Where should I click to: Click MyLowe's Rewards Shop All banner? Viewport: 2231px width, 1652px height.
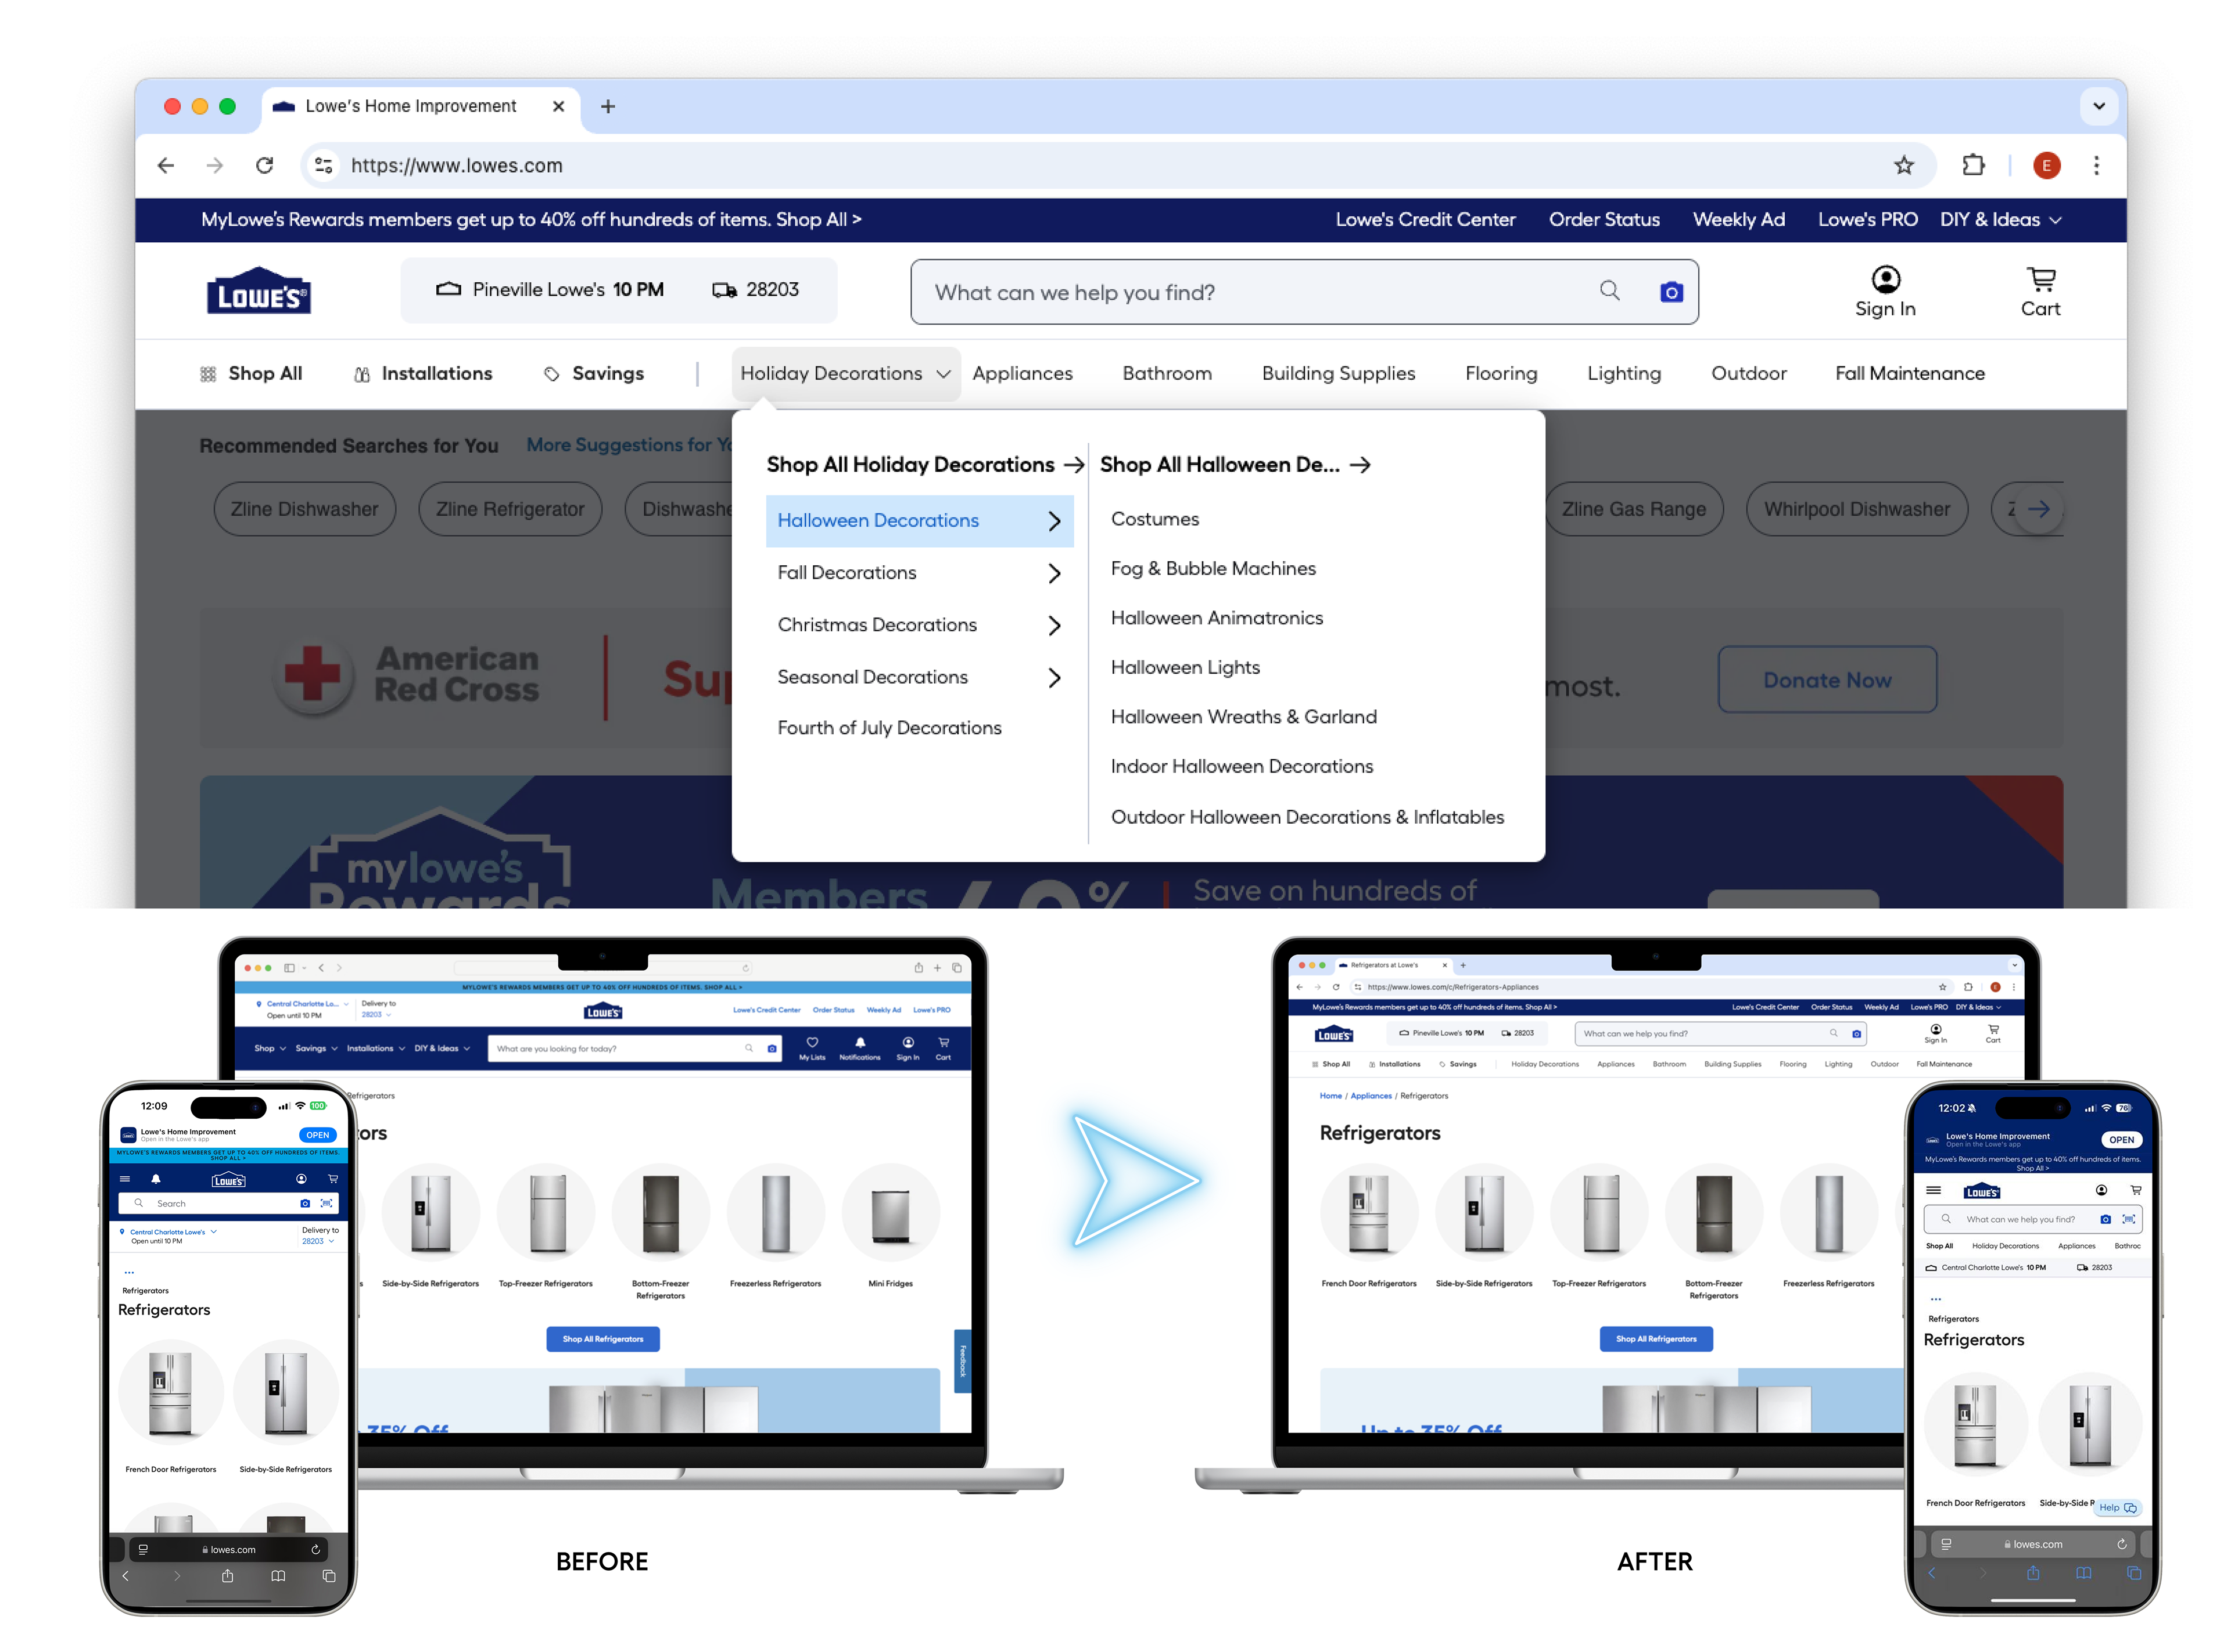tap(530, 220)
